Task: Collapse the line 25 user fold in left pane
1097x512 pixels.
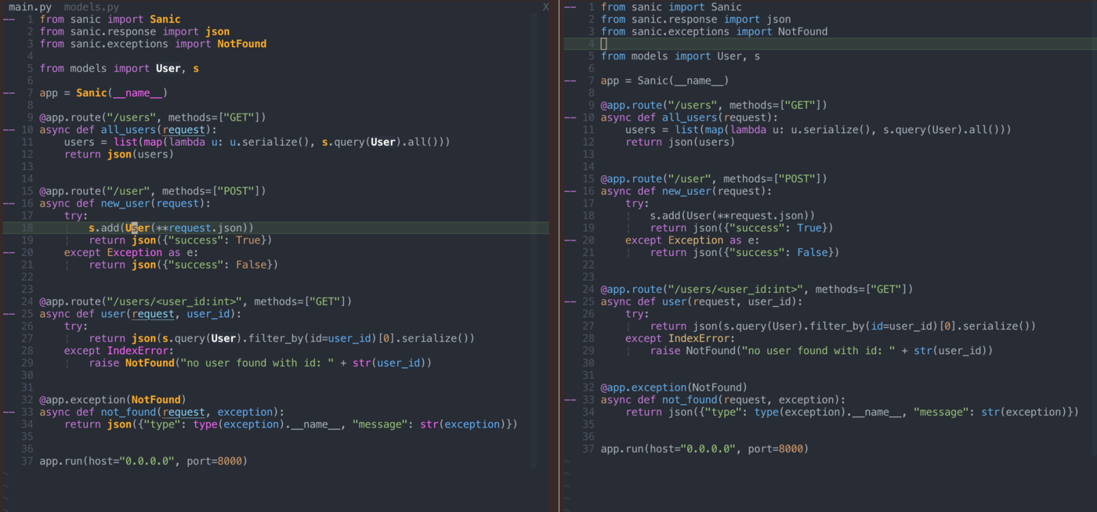Action: [x=9, y=314]
